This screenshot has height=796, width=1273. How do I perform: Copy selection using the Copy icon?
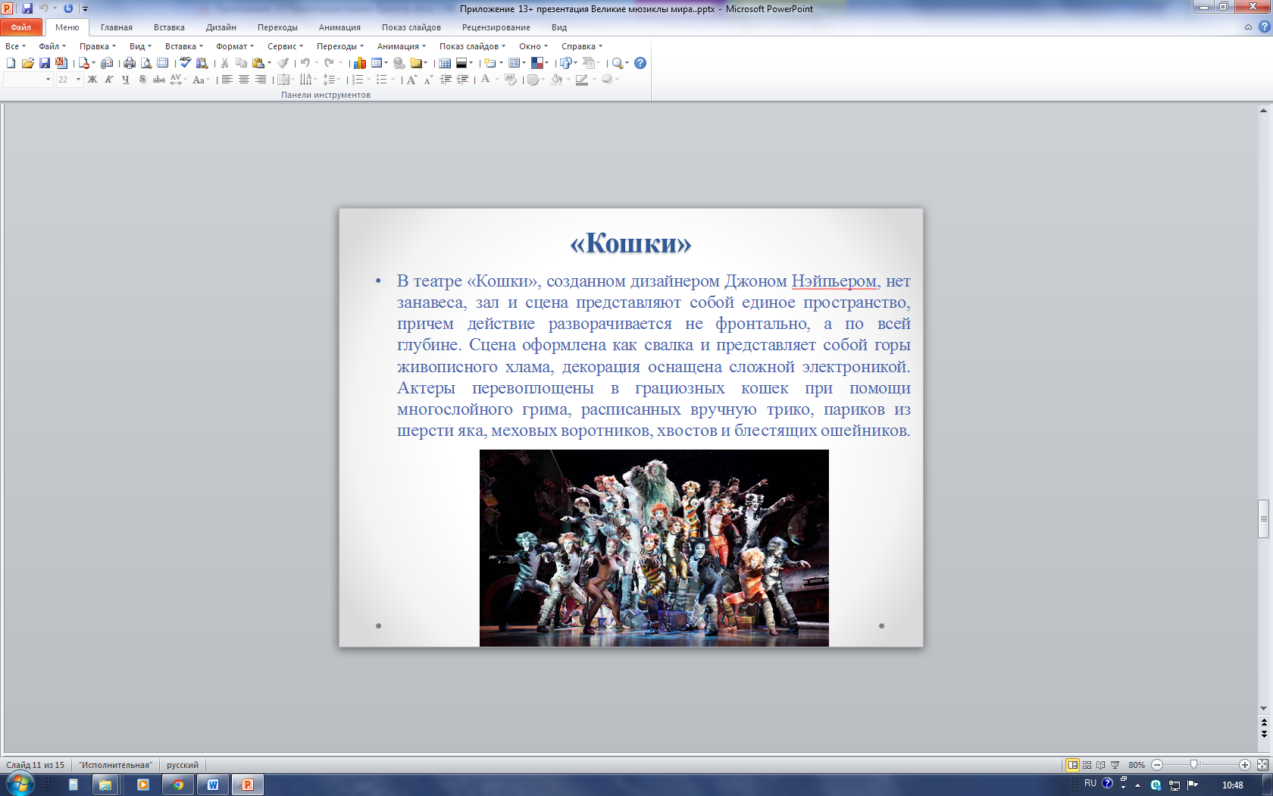pyautogui.click(x=241, y=63)
